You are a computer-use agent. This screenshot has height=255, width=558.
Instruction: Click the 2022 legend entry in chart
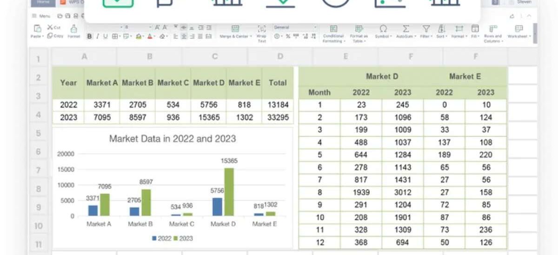161,238
